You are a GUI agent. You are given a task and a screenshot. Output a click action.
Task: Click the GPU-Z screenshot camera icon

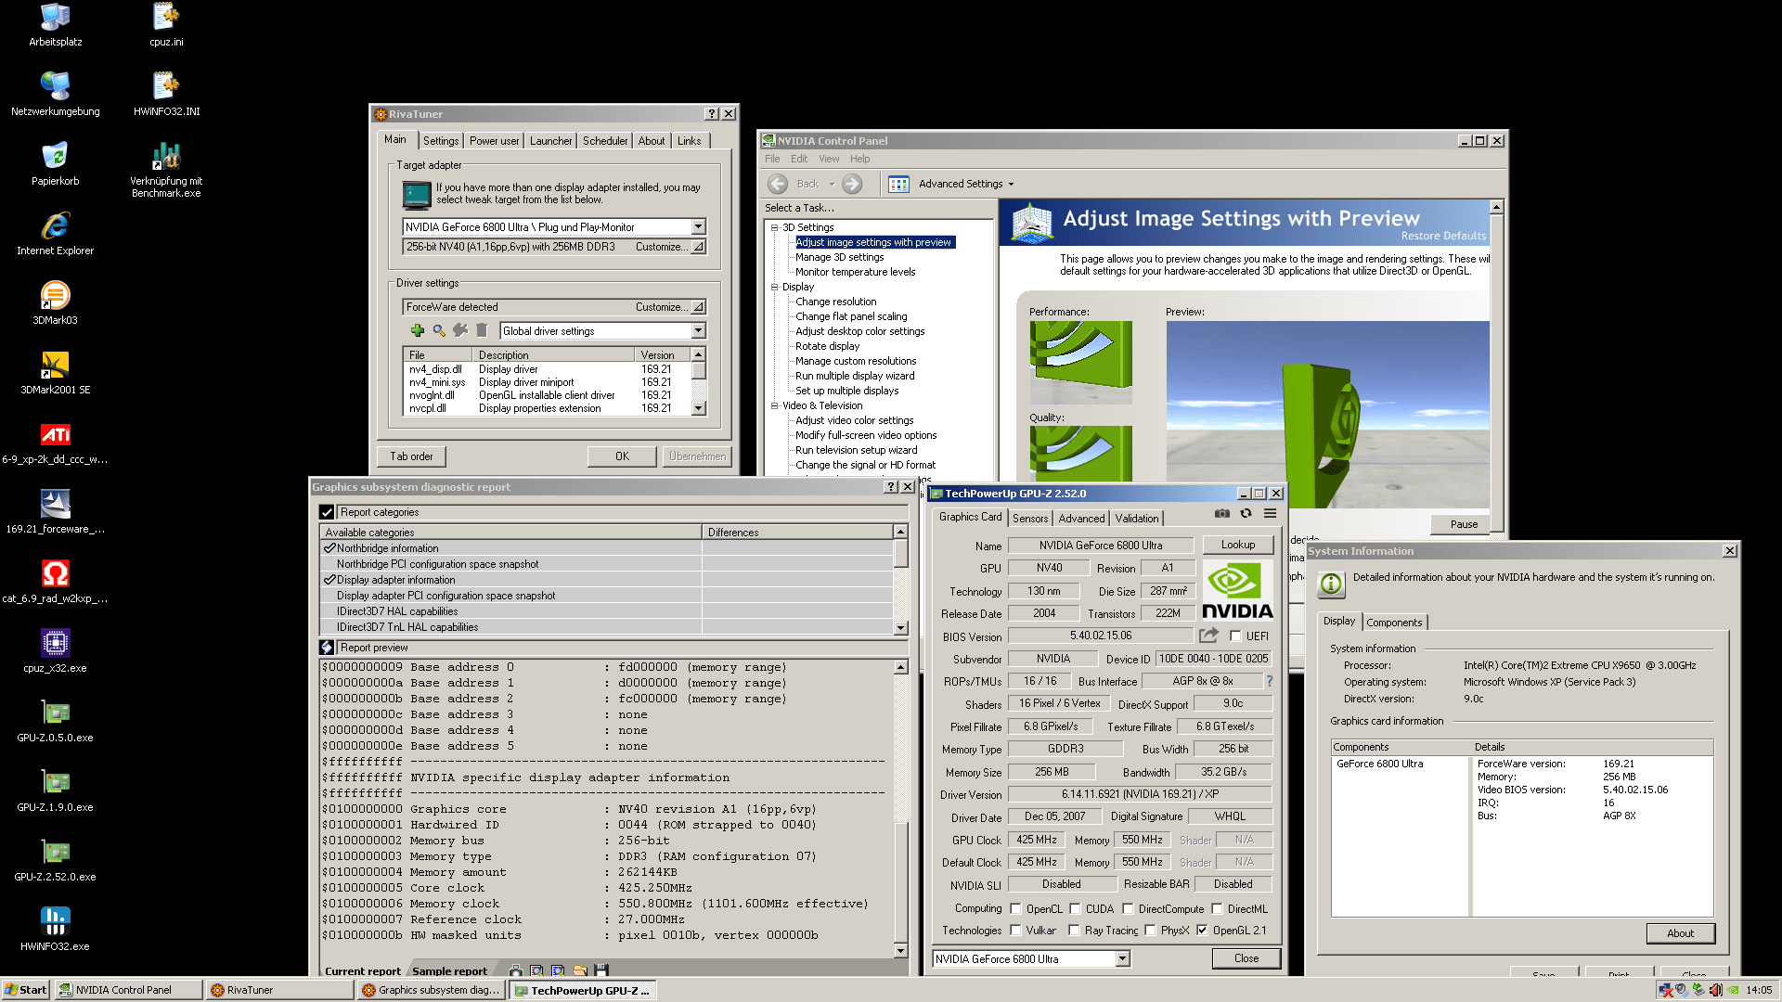point(1222,513)
